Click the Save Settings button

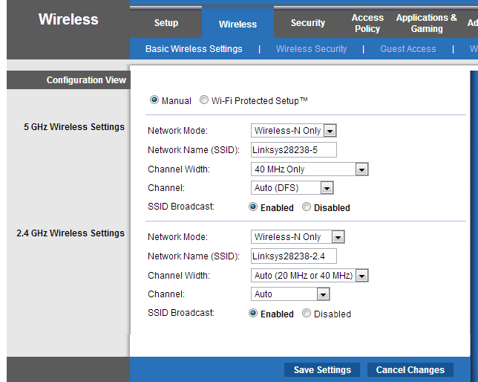[322, 369]
